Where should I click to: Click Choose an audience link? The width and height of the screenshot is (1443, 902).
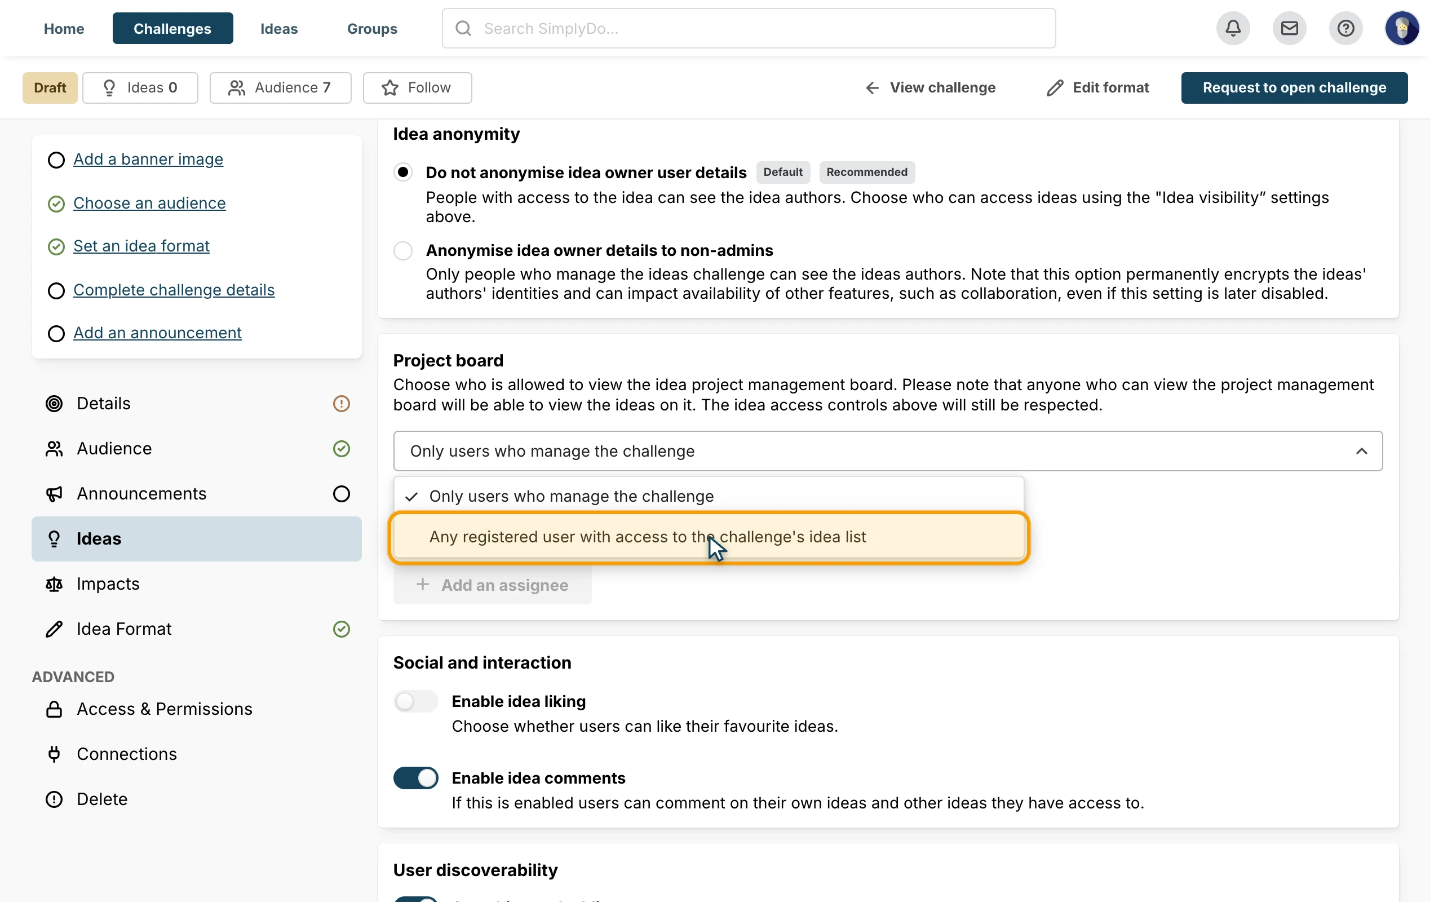click(x=149, y=203)
